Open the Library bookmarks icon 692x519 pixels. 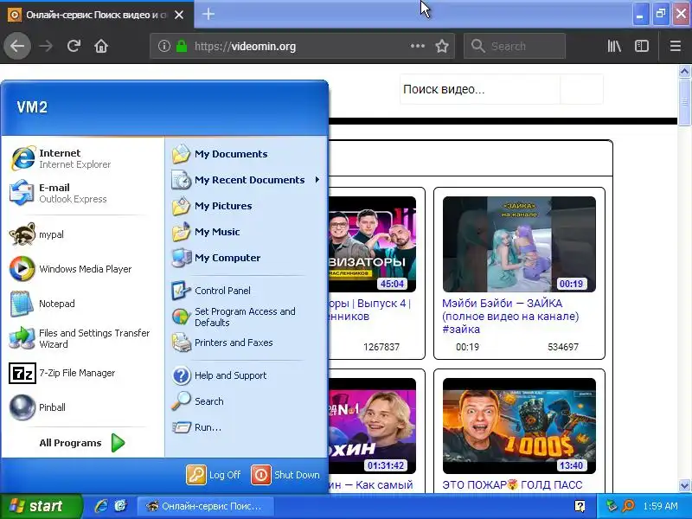[614, 46]
